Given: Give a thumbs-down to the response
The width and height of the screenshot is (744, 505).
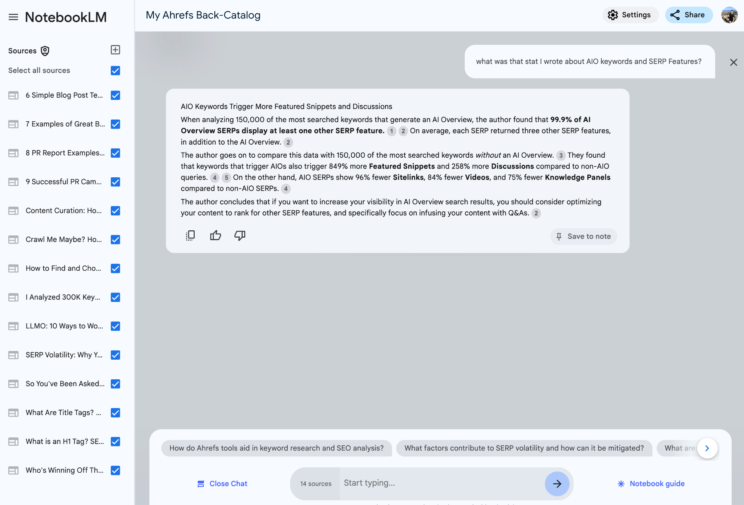Looking at the screenshot, I should tap(239, 235).
